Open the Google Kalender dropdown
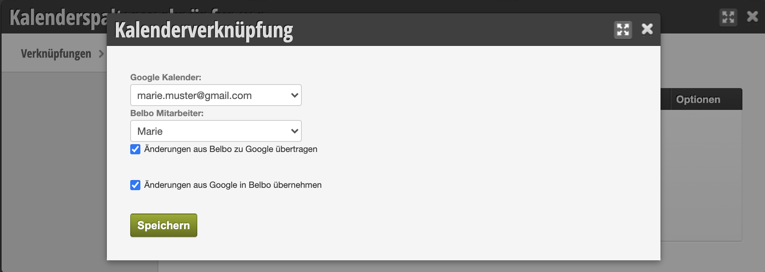Image resolution: width=765 pixels, height=272 pixels. (x=216, y=95)
